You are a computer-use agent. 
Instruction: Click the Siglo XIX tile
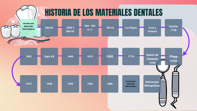(x=49, y=57)
